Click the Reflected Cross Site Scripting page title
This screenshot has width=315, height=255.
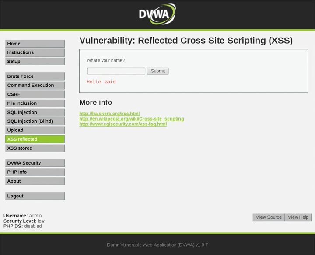(186, 41)
